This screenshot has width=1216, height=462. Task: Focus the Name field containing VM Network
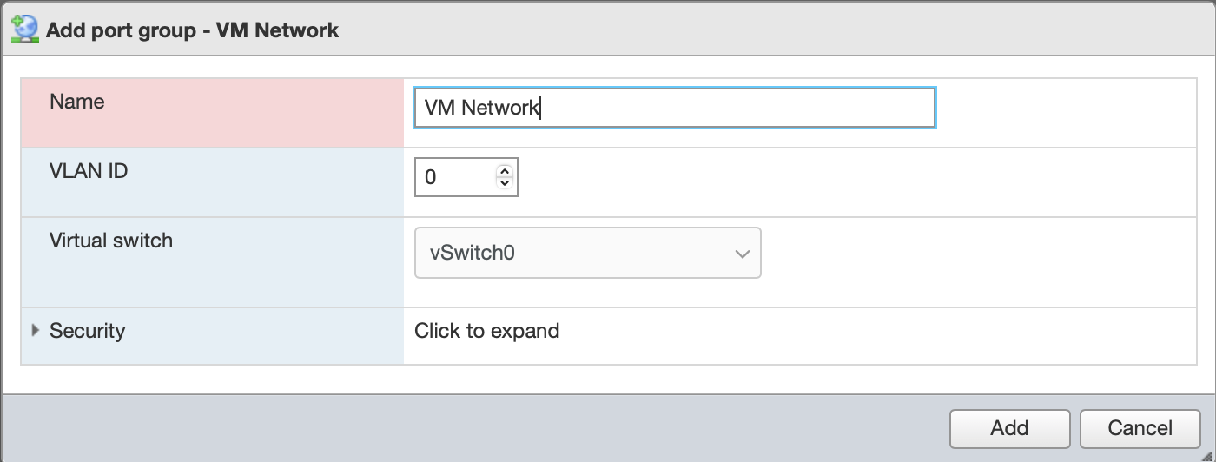tap(674, 108)
